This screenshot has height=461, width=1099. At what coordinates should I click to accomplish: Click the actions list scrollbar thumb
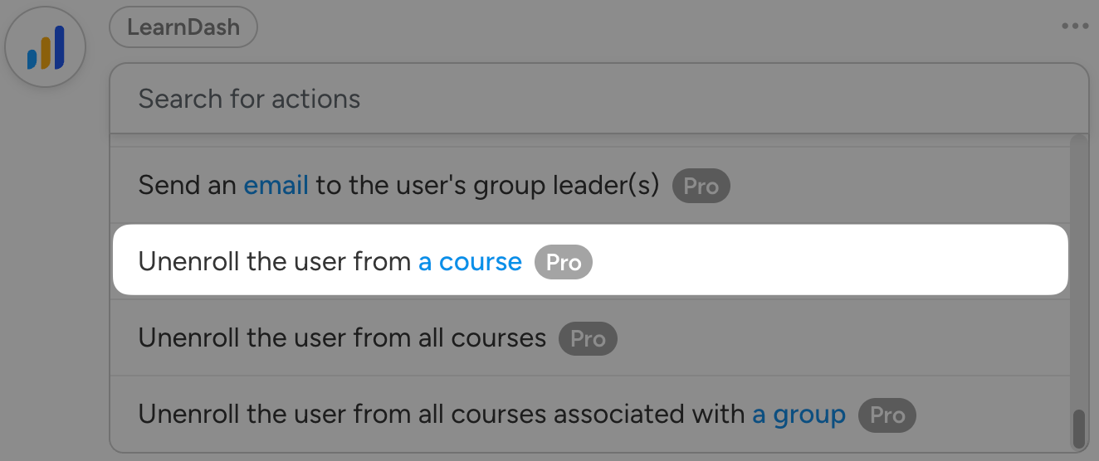click(x=1078, y=428)
